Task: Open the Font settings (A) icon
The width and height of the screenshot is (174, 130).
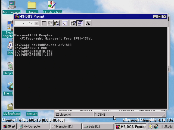Action: point(88,23)
